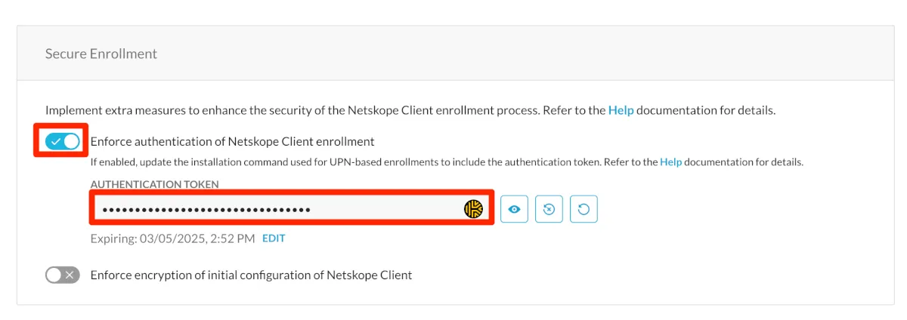Click the Secure Enrollment section header

101,54
